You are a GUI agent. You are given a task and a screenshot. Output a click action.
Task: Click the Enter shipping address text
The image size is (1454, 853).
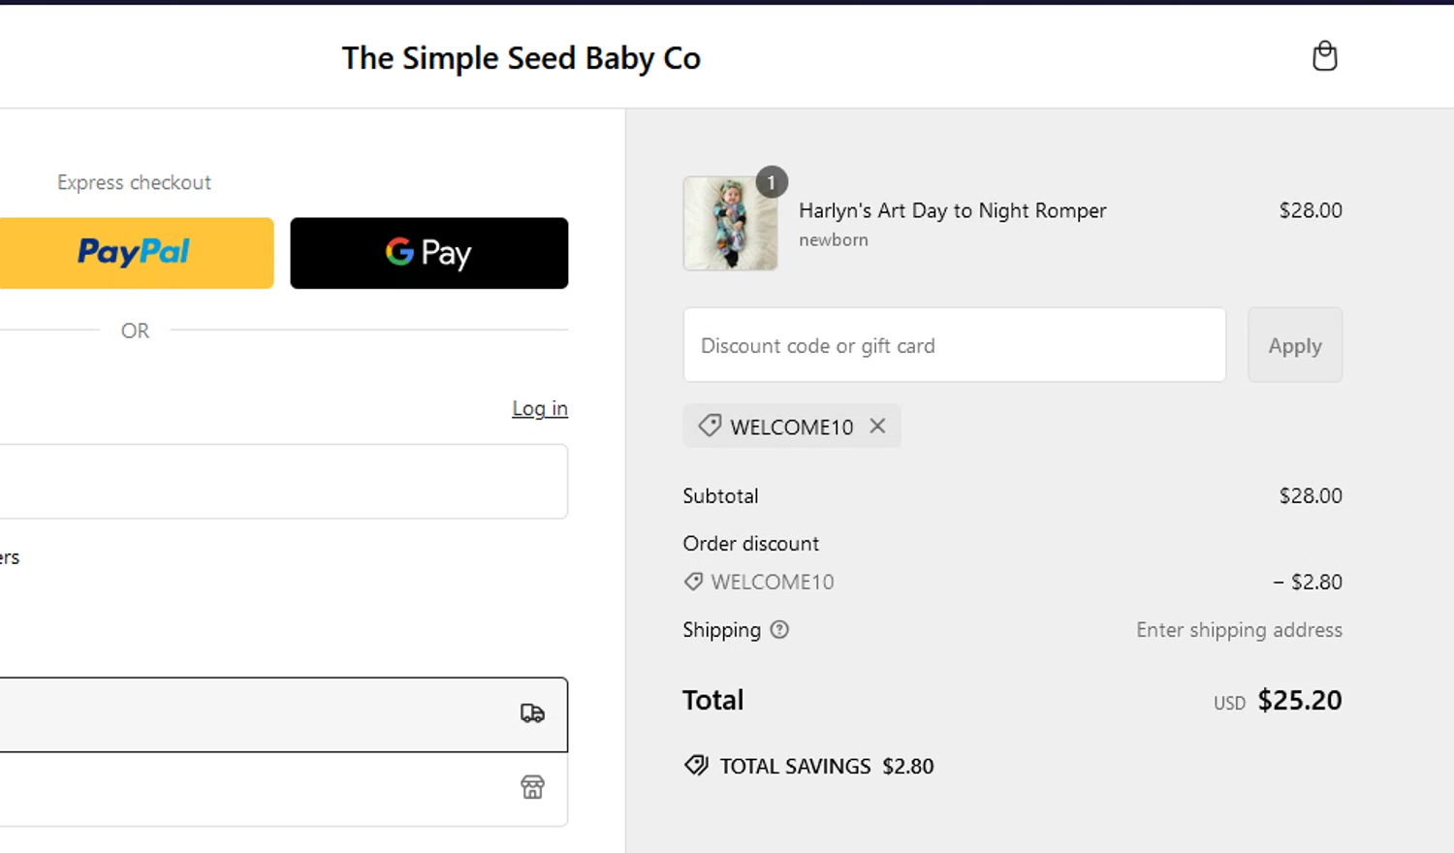1239,630
